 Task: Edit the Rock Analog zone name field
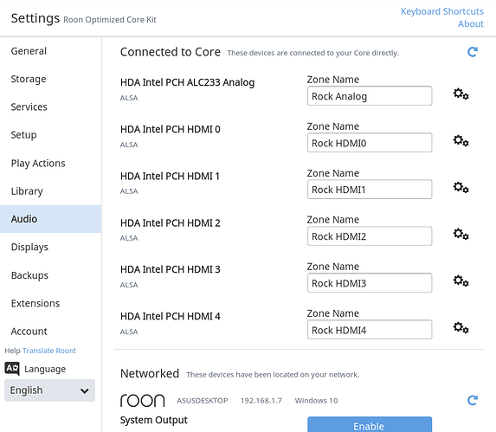click(x=370, y=96)
